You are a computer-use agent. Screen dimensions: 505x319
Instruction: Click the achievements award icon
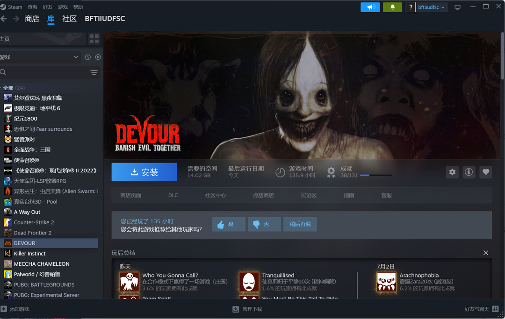[x=331, y=172]
